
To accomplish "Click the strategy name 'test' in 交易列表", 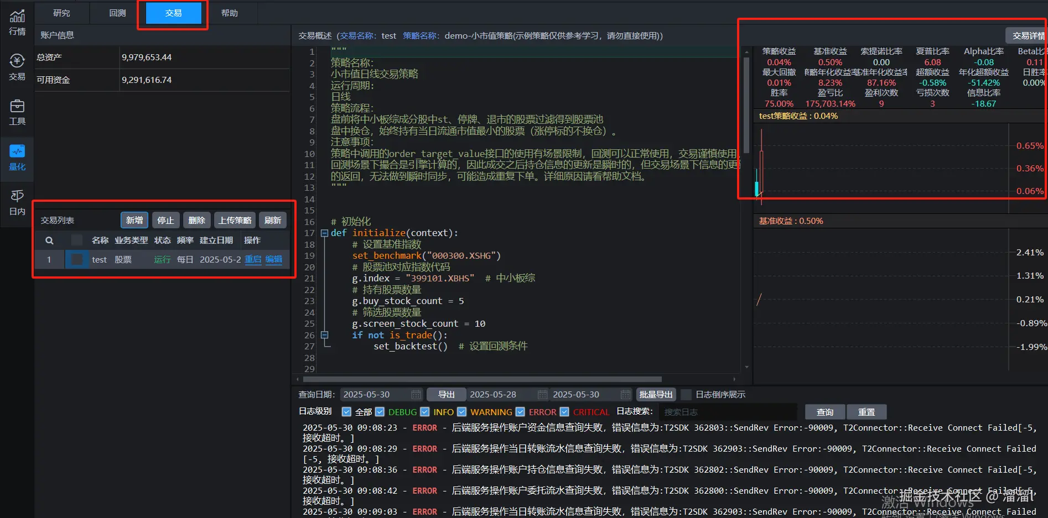I will pyautogui.click(x=99, y=259).
